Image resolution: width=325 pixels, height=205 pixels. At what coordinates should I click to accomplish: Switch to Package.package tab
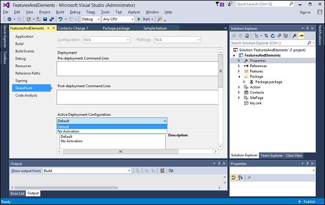pyautogui.click(x=116, y=28)
